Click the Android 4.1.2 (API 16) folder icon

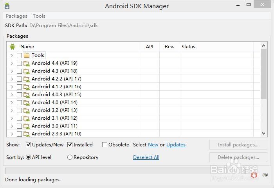click(27, 87)
